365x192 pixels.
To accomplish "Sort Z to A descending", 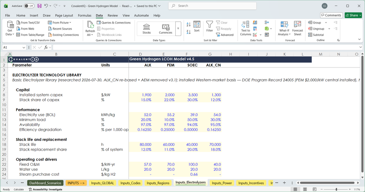I will (x=189, y=32).
